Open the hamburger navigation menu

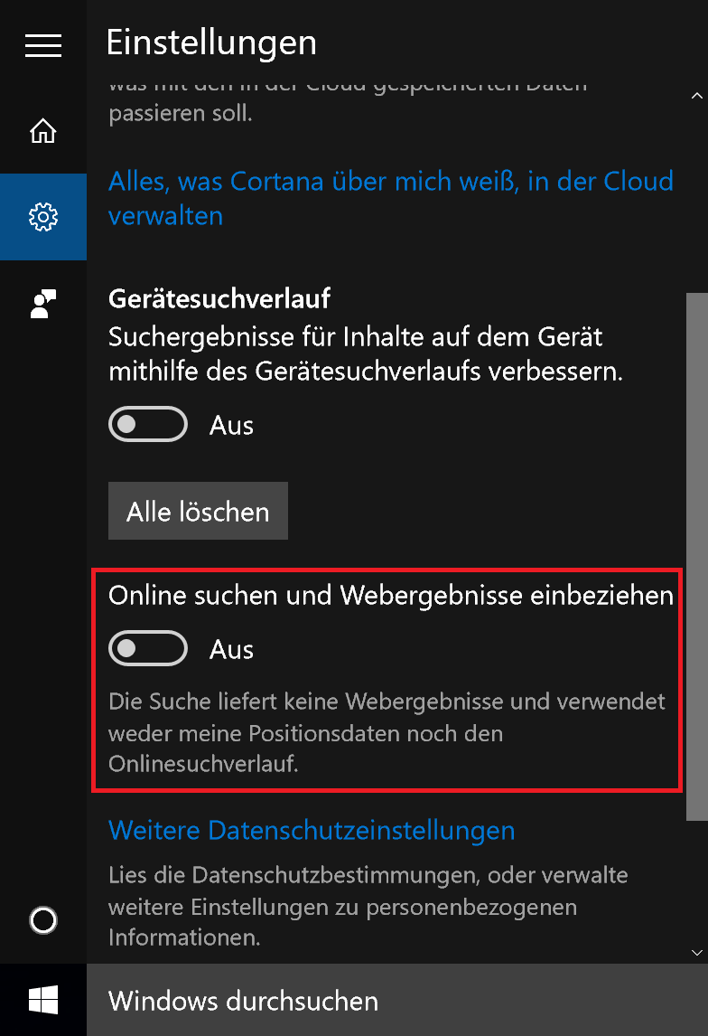tap(42, 44)
